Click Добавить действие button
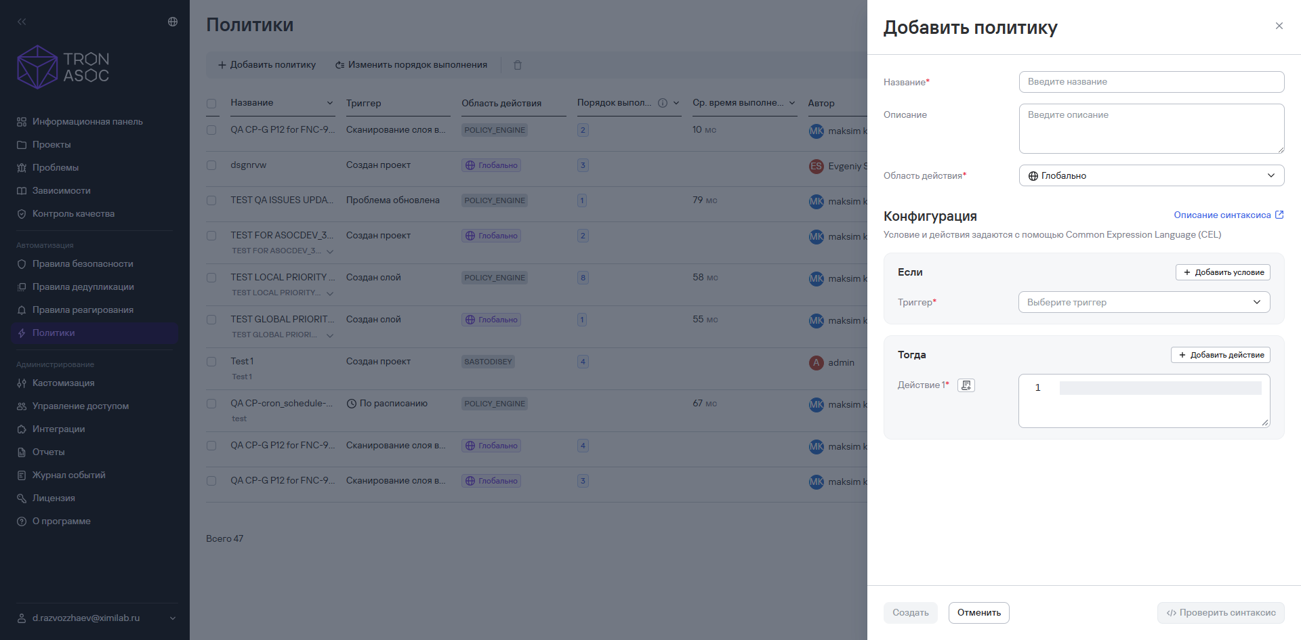This screenshot has width=1301, height=640. [1220, 355]
